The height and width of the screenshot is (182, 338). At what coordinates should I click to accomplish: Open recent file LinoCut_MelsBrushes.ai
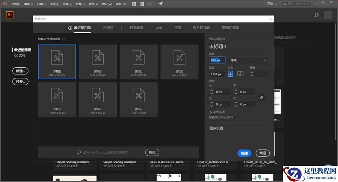213,162
